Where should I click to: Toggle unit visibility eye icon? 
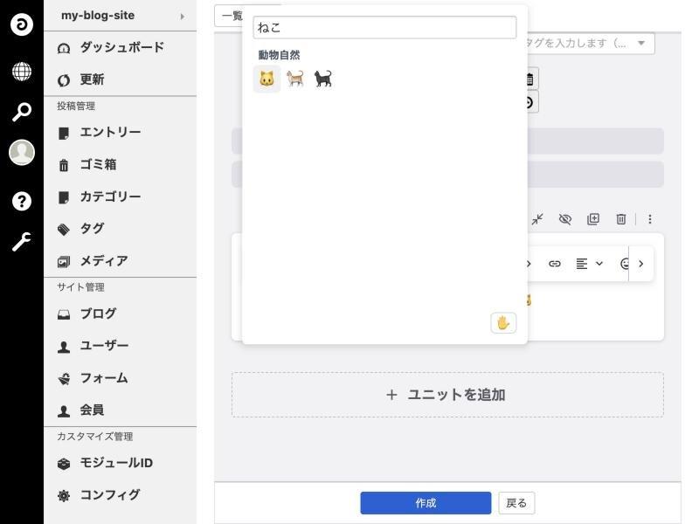coord(564,219)
